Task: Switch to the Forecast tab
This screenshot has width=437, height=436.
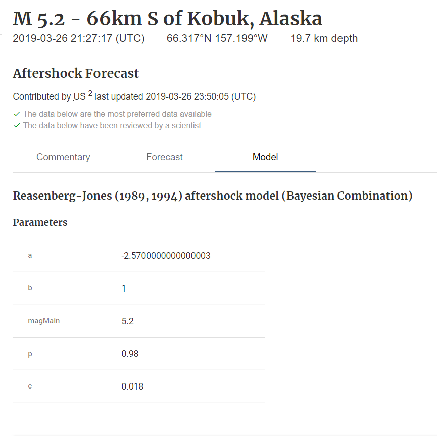Action: pyautogui.click(x=164, y=157)
